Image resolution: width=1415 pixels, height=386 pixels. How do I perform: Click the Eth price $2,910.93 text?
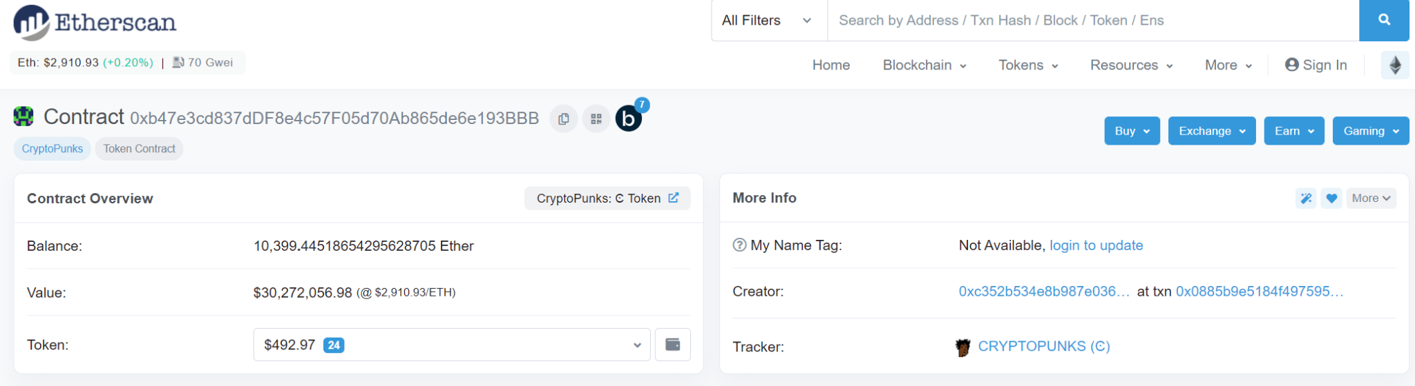58,63
